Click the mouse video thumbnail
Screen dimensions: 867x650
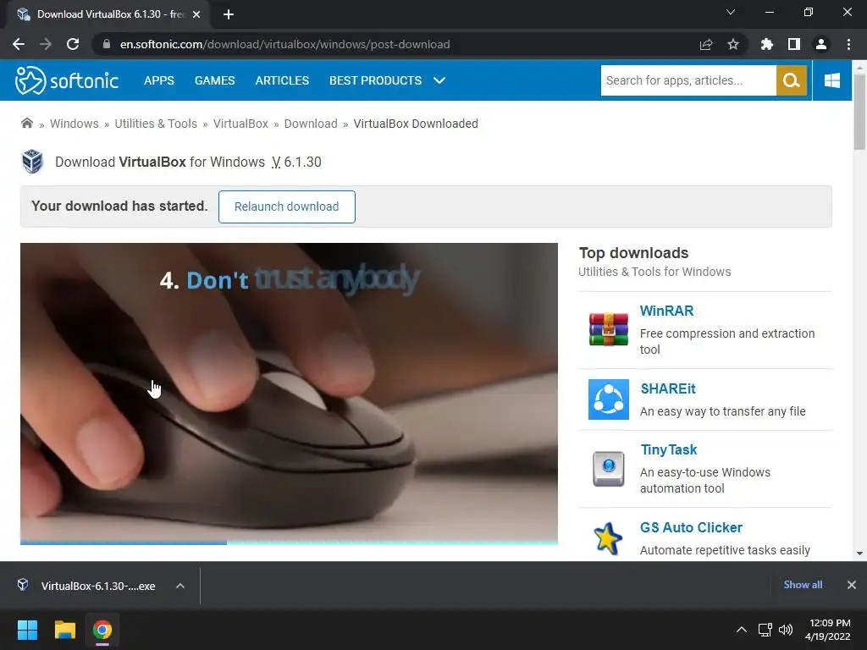click(x=289, y=394)
